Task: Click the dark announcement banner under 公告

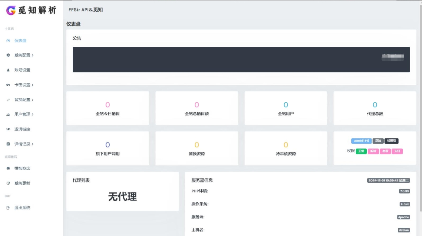Action: click(241, 59)
